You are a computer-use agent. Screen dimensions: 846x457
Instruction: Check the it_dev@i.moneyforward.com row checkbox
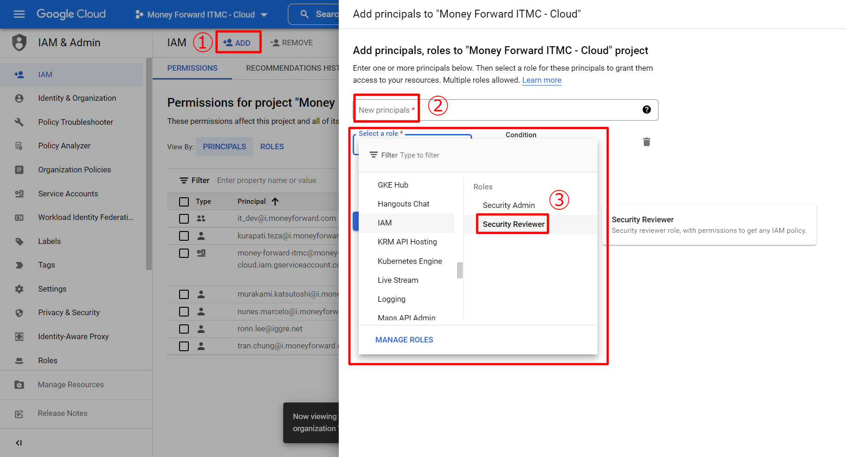click(184, 219)
